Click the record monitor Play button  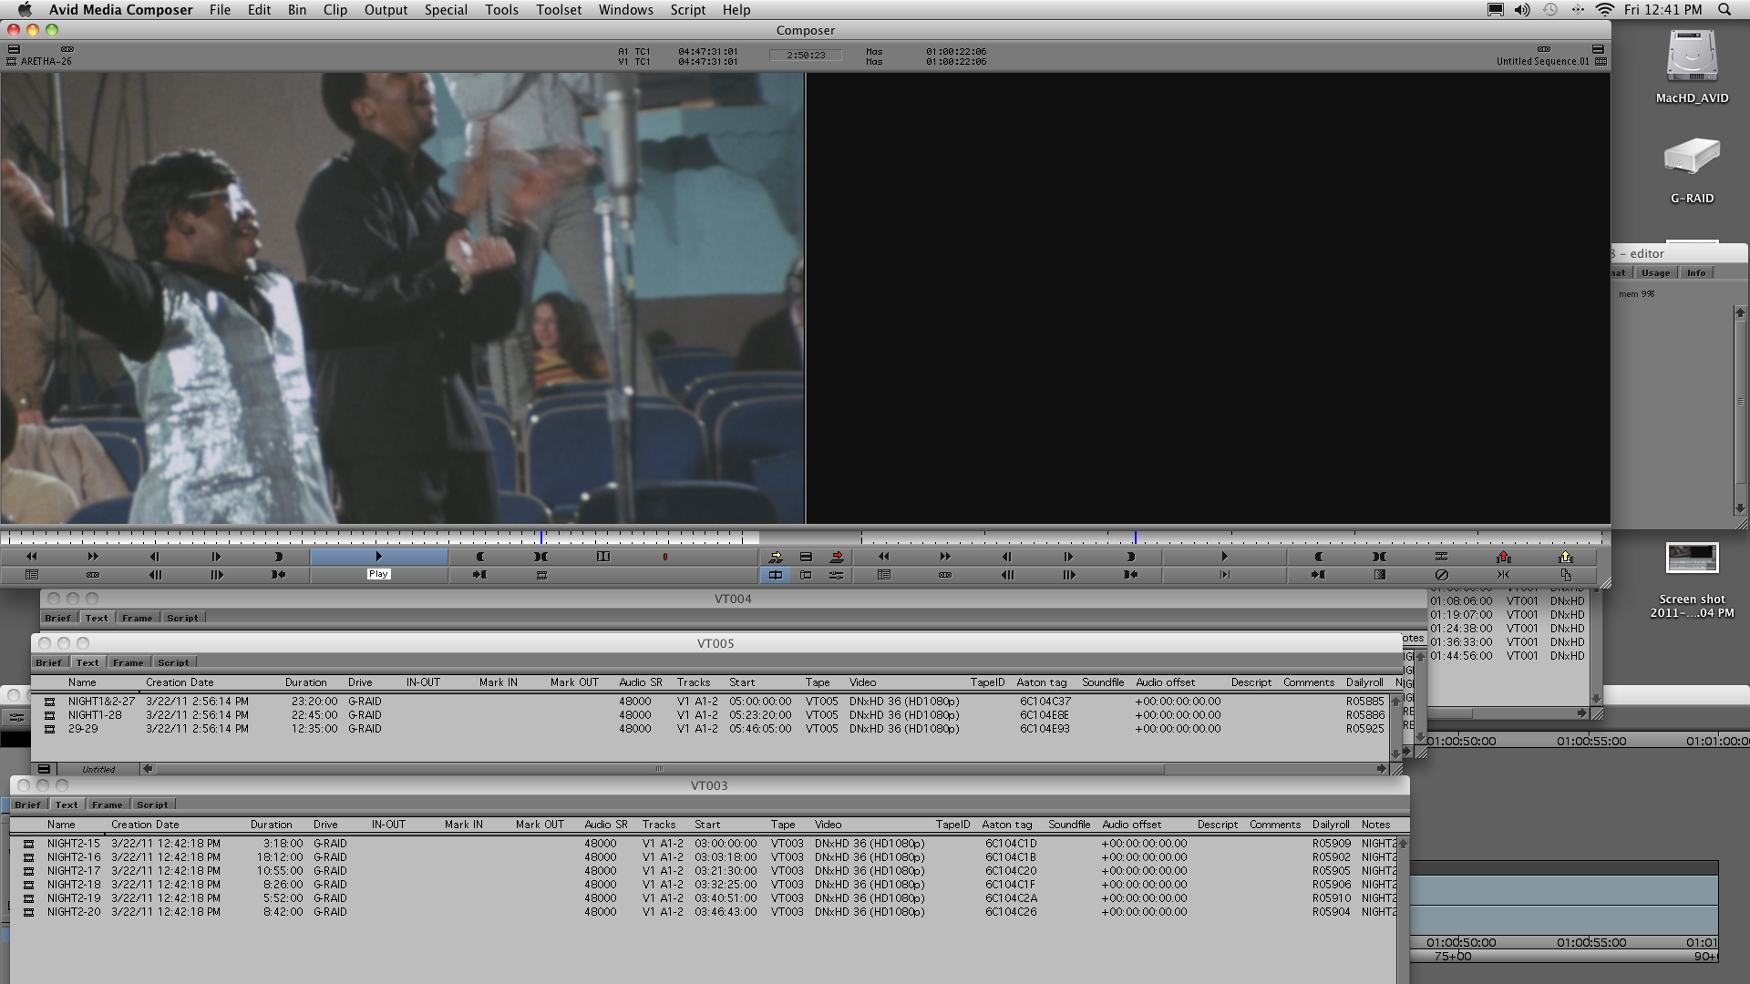coord(1224,557)
